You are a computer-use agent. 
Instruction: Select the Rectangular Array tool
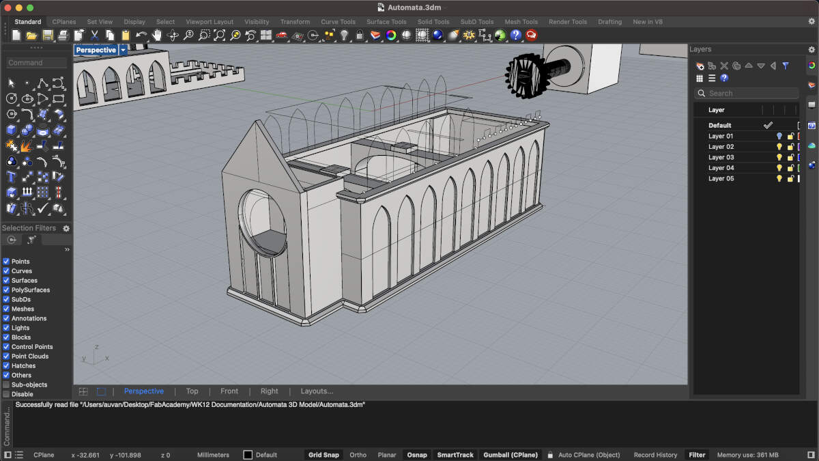tap(43, 193)
